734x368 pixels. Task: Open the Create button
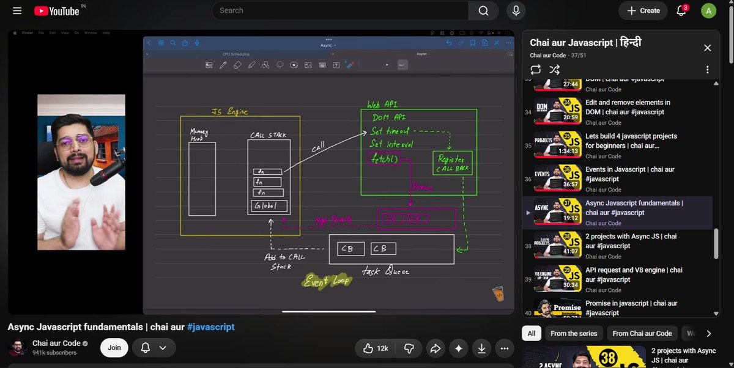[x=643, y=10]
